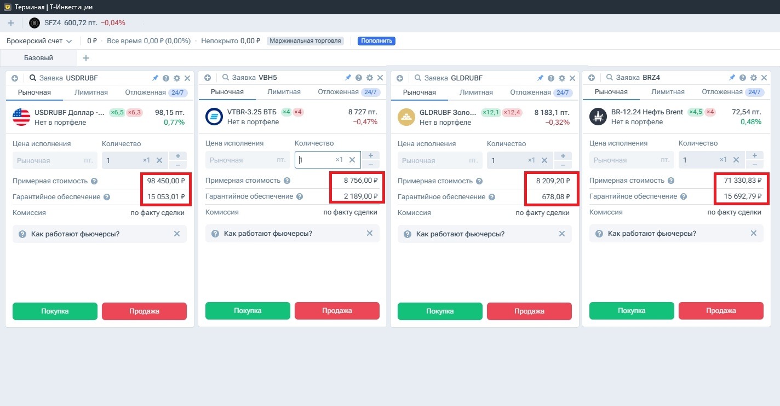
Task: Toggle 24/7 badge in the USDRUBF panel
Action: click(177, 92)
